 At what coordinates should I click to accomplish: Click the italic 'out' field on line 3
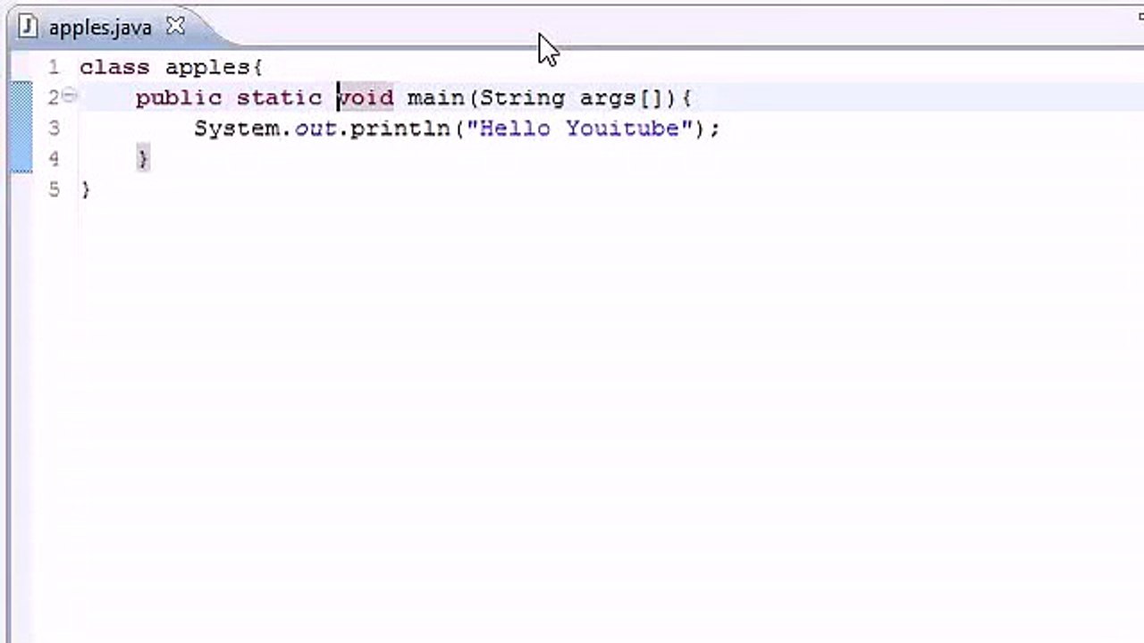pyautogui.click(x=315, y=129)
